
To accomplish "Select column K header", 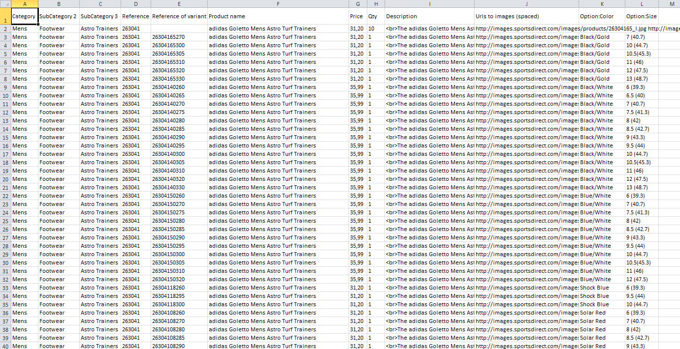I will tap(602, 4).
